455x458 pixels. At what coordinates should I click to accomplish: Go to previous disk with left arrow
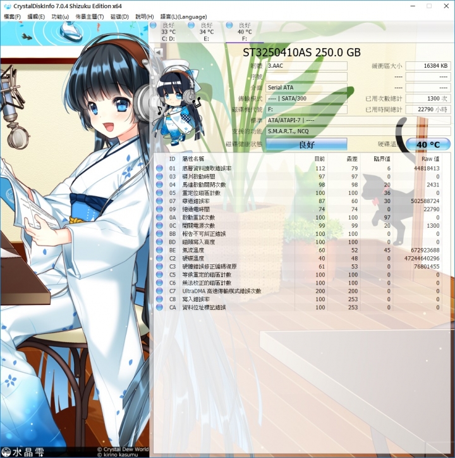(x=159, y=53)
